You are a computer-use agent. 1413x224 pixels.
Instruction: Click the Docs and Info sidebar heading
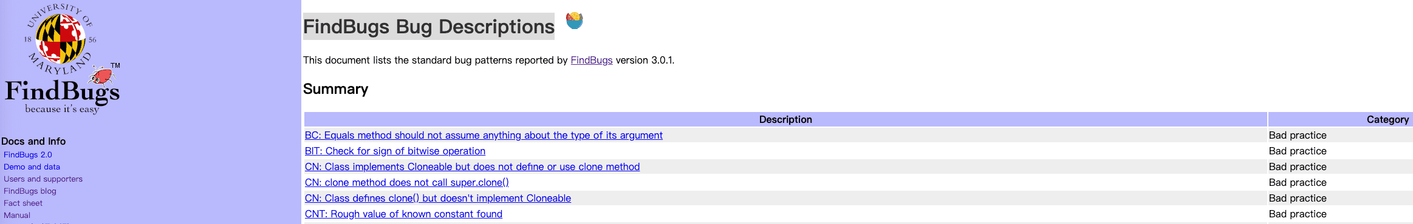tap(33, 141)
